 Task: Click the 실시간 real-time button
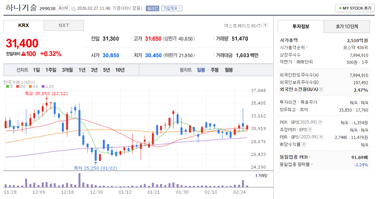(152, 8)
